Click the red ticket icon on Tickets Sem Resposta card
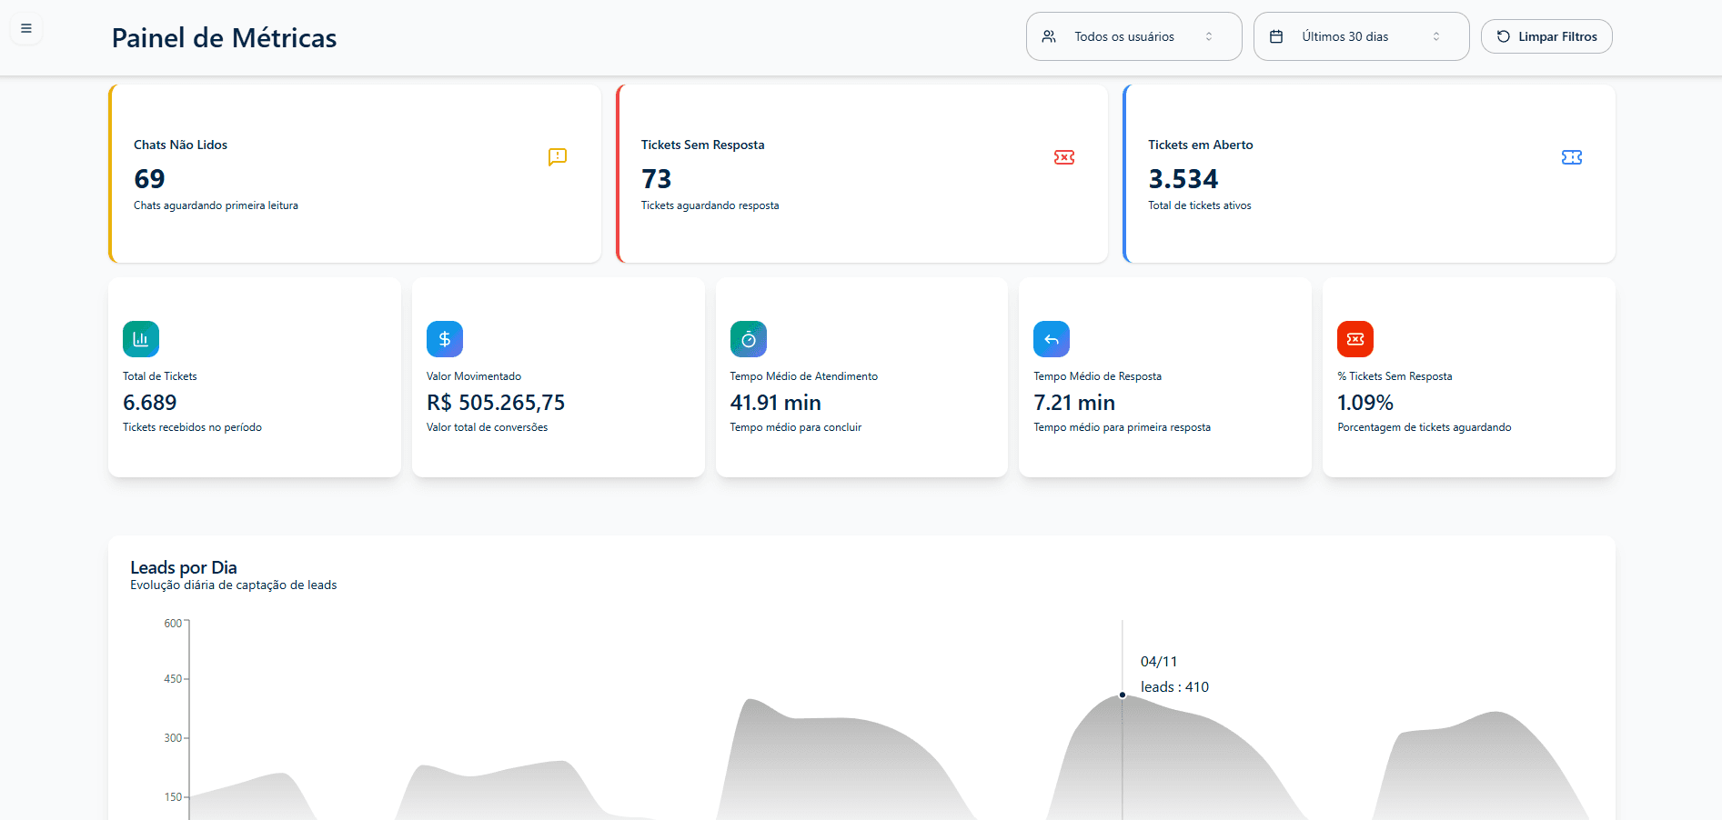The height and width of the screenshot is (820, 1722). pos(1064,157)
